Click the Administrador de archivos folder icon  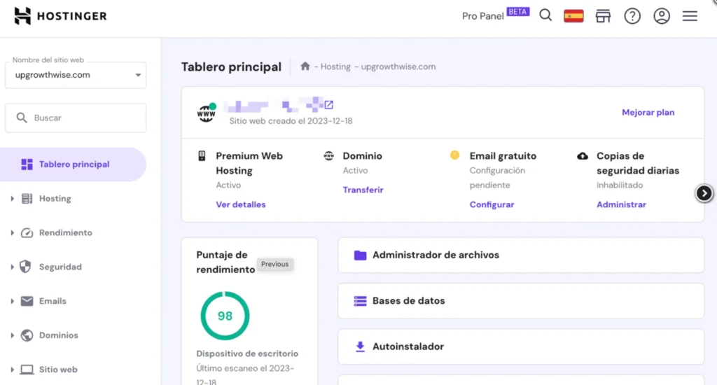pos(361,255)
